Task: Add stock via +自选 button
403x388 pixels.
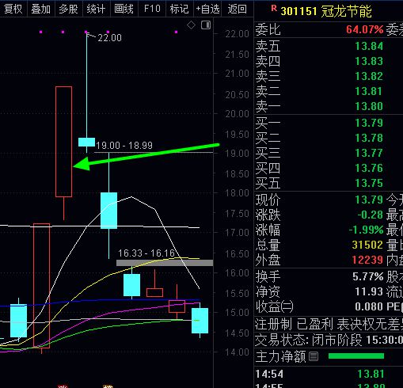Action: click(x=207, y=9)
